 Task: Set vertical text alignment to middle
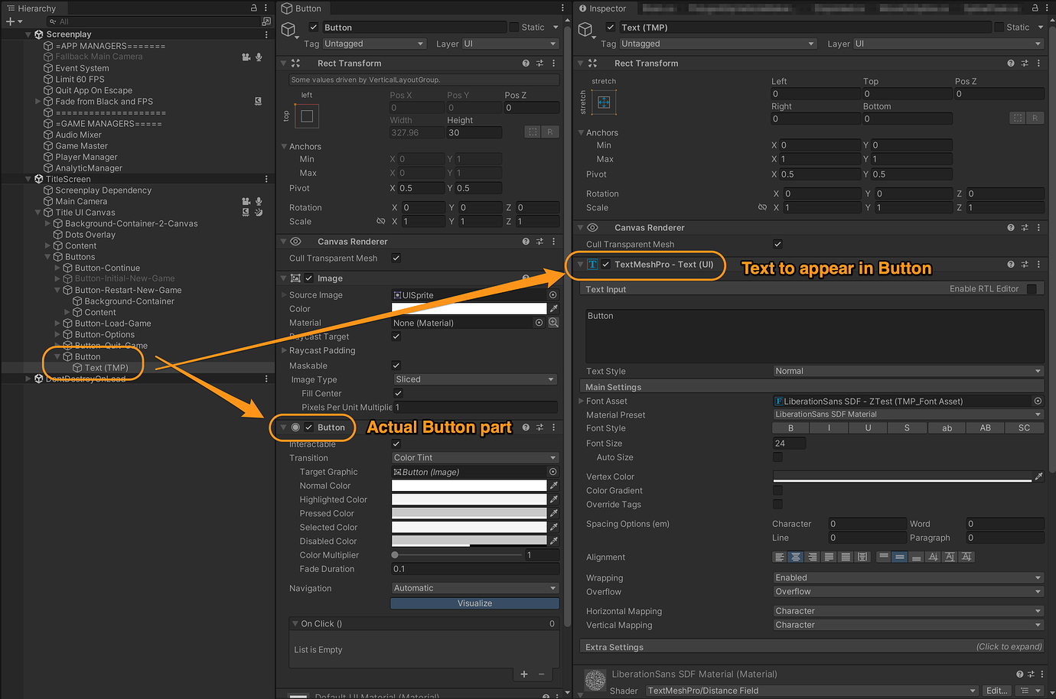[x=900, y=557]
